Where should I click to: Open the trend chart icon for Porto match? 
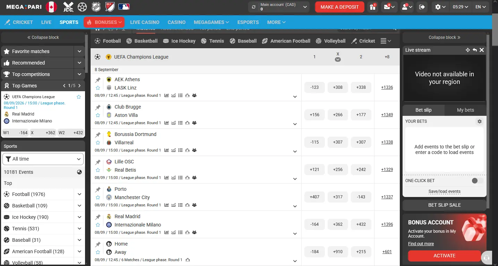coord(174,205)
